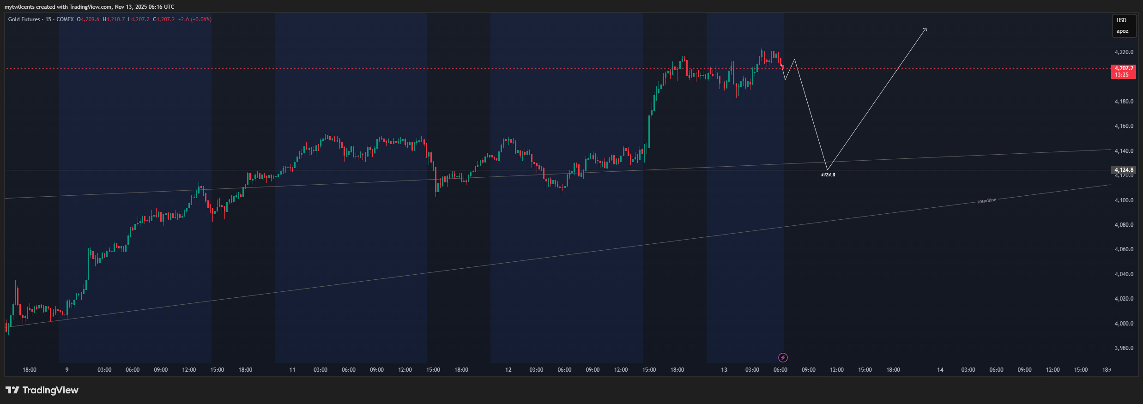
Task: Click the trendline text label
Action: pyautogui.click(x=986, y=201)
